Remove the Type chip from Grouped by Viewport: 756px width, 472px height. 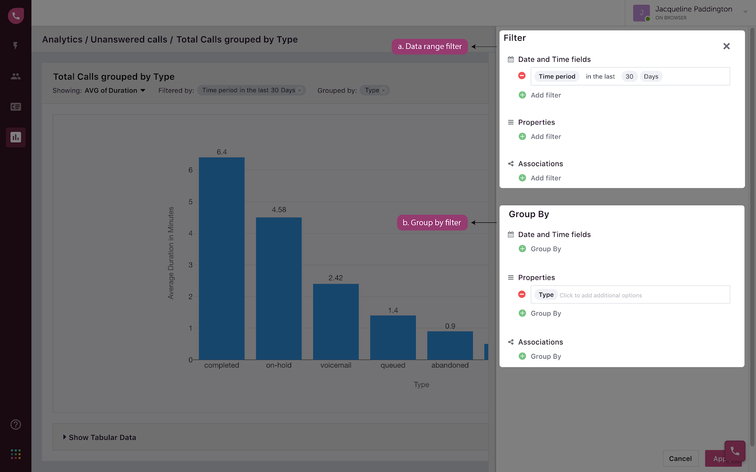tap(384, 91)
